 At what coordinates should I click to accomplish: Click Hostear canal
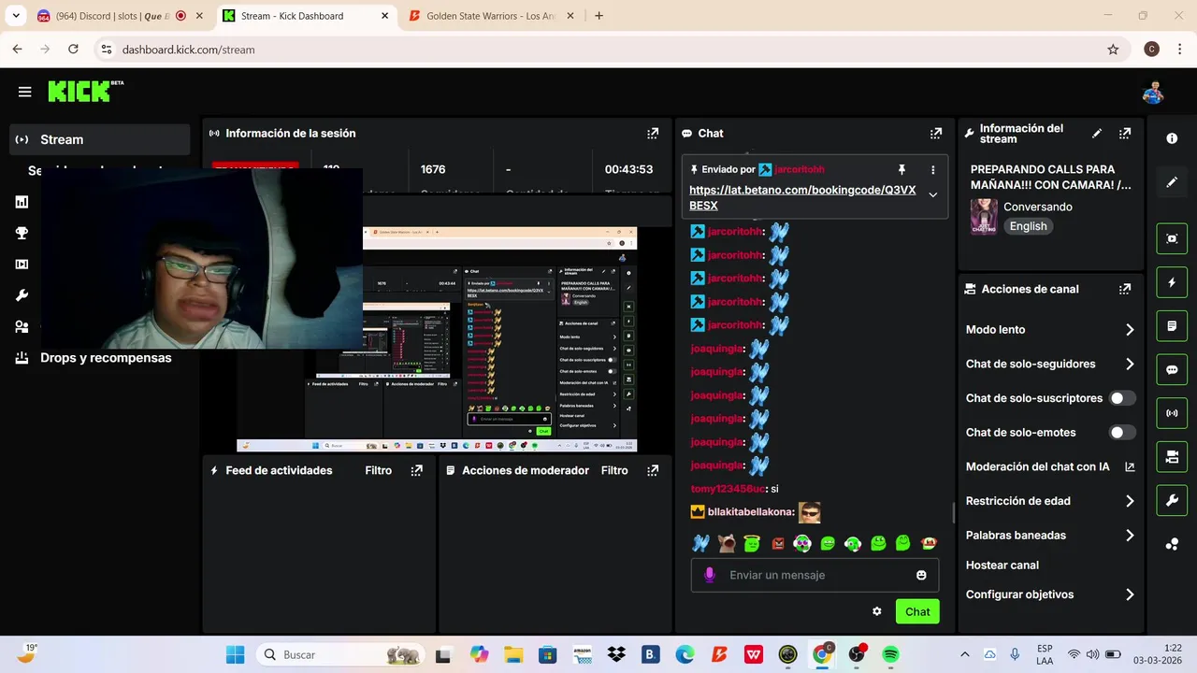pos(1002,566)
